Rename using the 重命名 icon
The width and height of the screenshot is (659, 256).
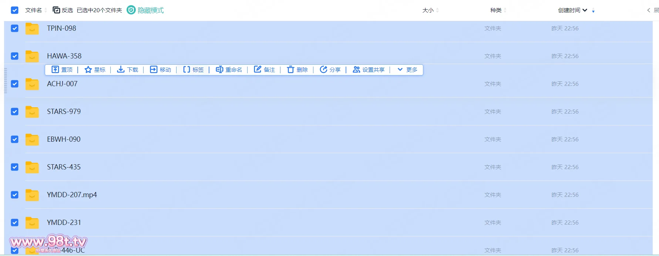click(x=219, y=70)
